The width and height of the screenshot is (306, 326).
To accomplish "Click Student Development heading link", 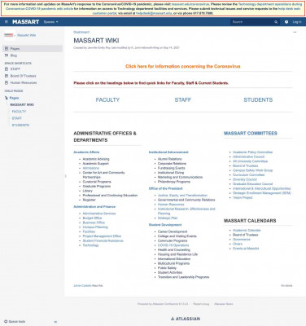I will pos(165,225).
